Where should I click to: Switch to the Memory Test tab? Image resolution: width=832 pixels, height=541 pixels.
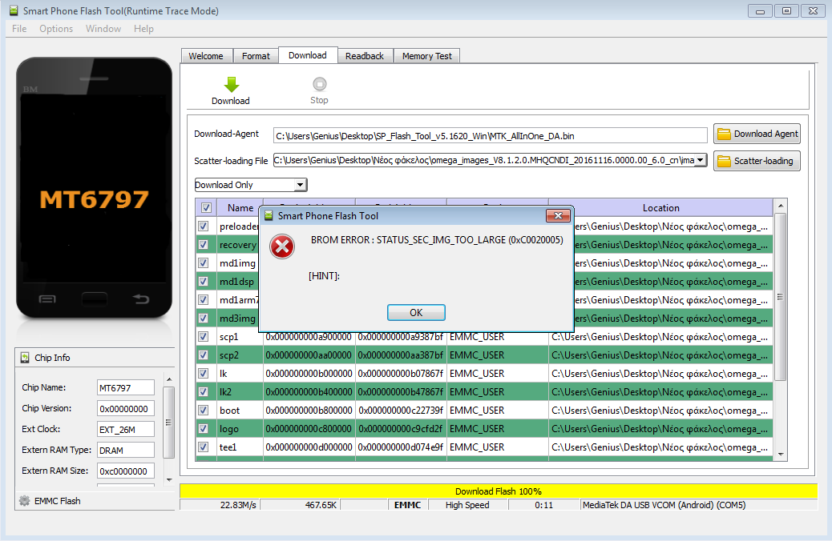426,56
